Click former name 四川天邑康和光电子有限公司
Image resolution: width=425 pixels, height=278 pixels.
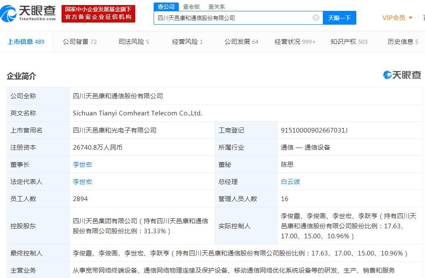pos(115,130)
